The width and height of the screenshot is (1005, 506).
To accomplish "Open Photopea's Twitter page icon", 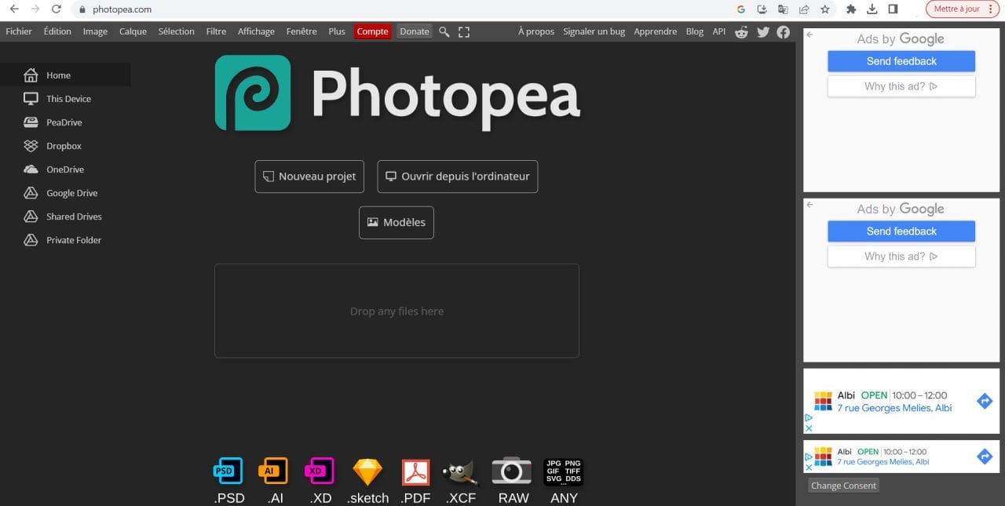I will pos(762,31).
